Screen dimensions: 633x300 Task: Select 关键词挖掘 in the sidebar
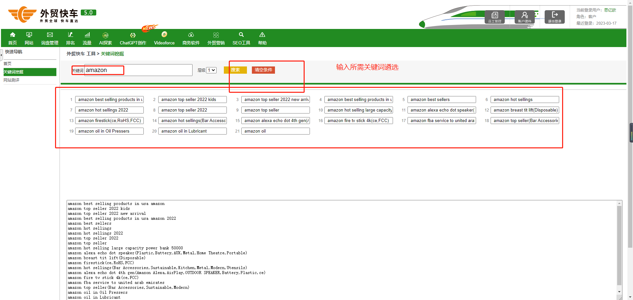point(30,72)
